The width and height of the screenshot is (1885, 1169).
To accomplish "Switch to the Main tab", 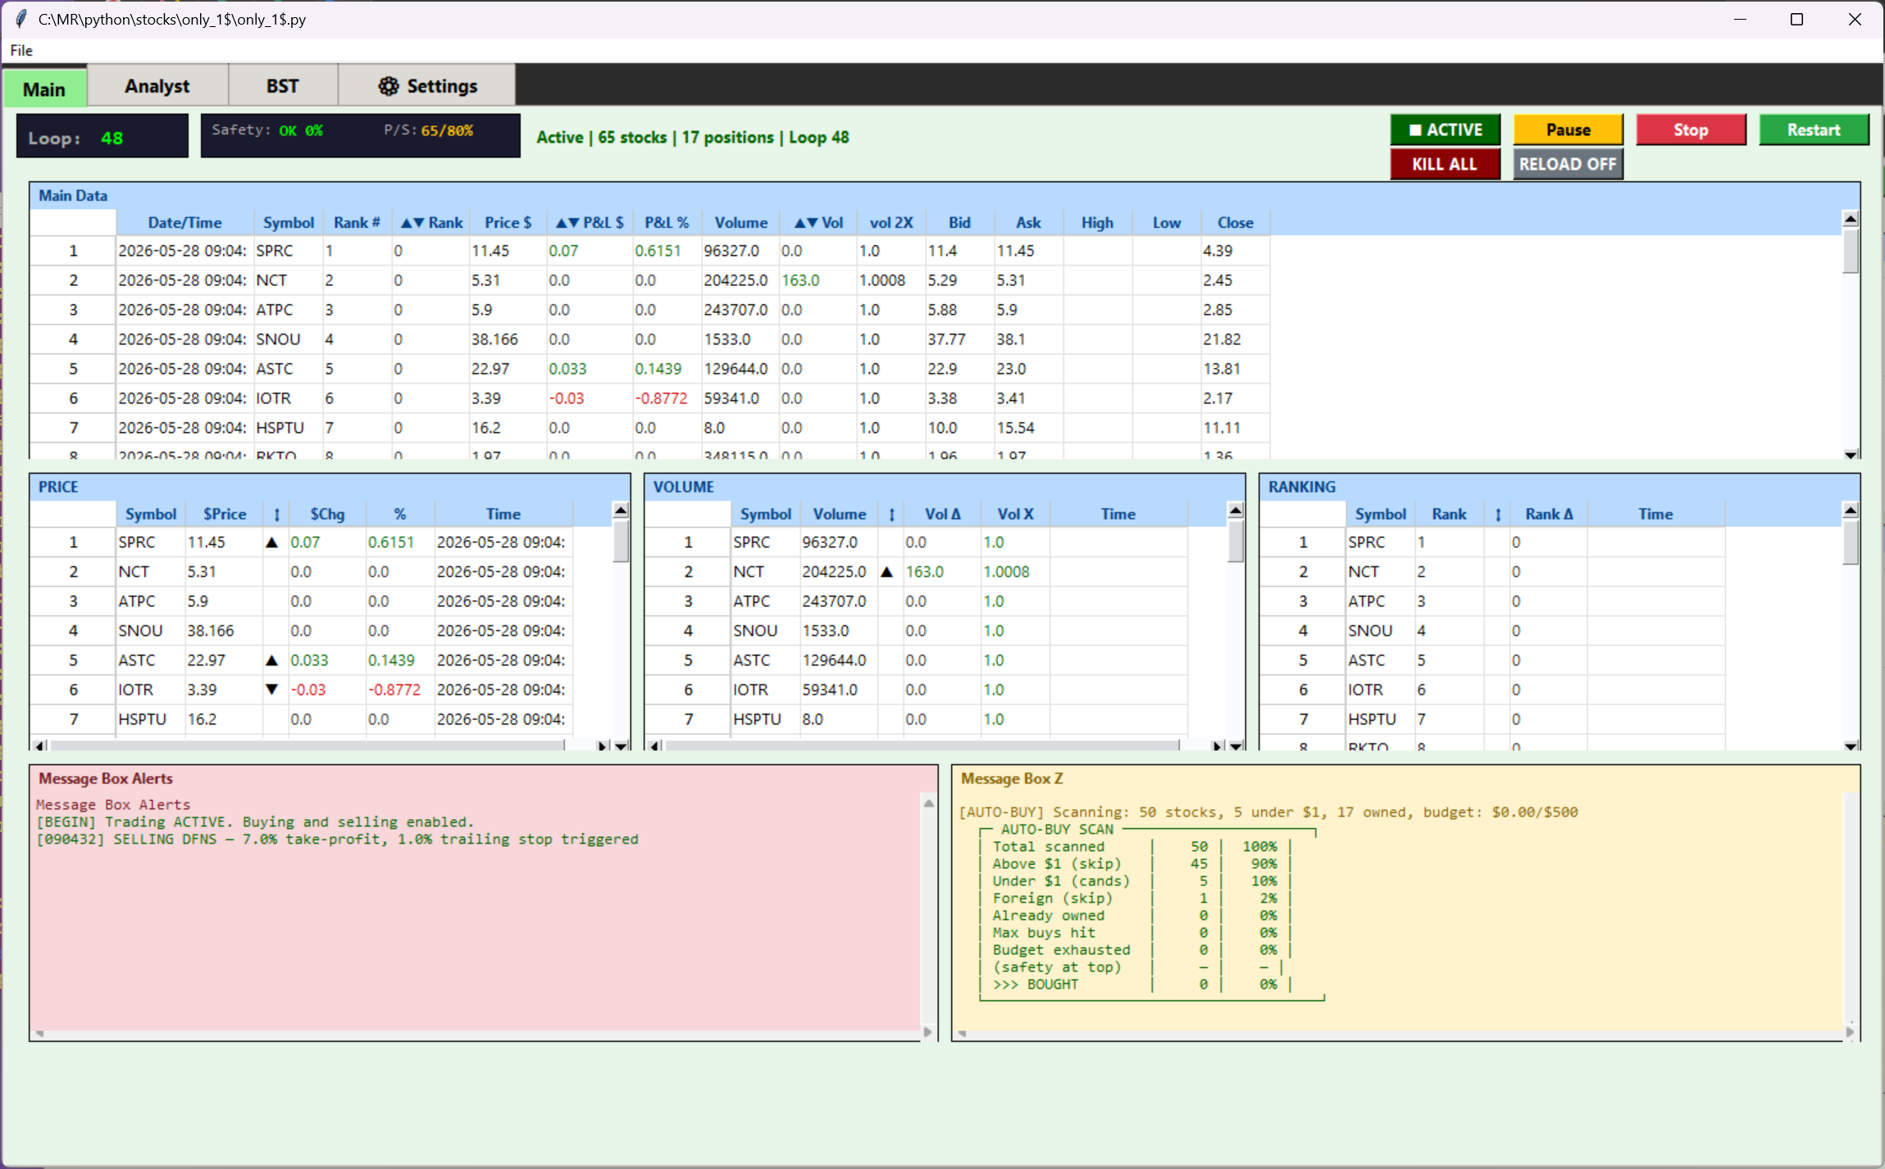I will (x=44, y=88).
